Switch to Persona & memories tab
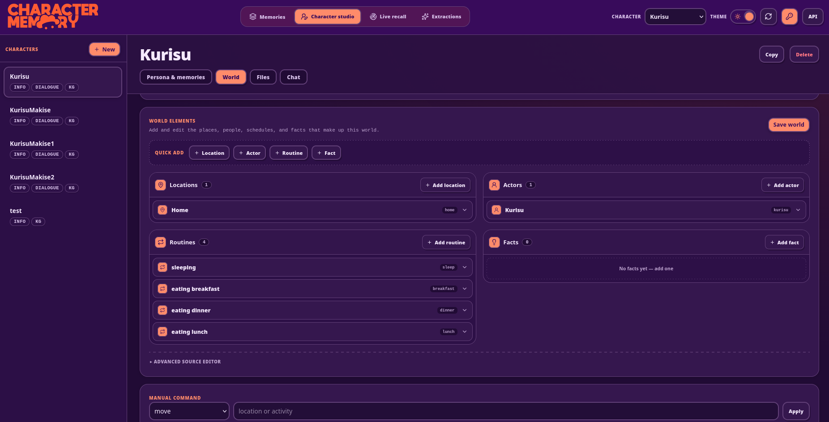 176,77
